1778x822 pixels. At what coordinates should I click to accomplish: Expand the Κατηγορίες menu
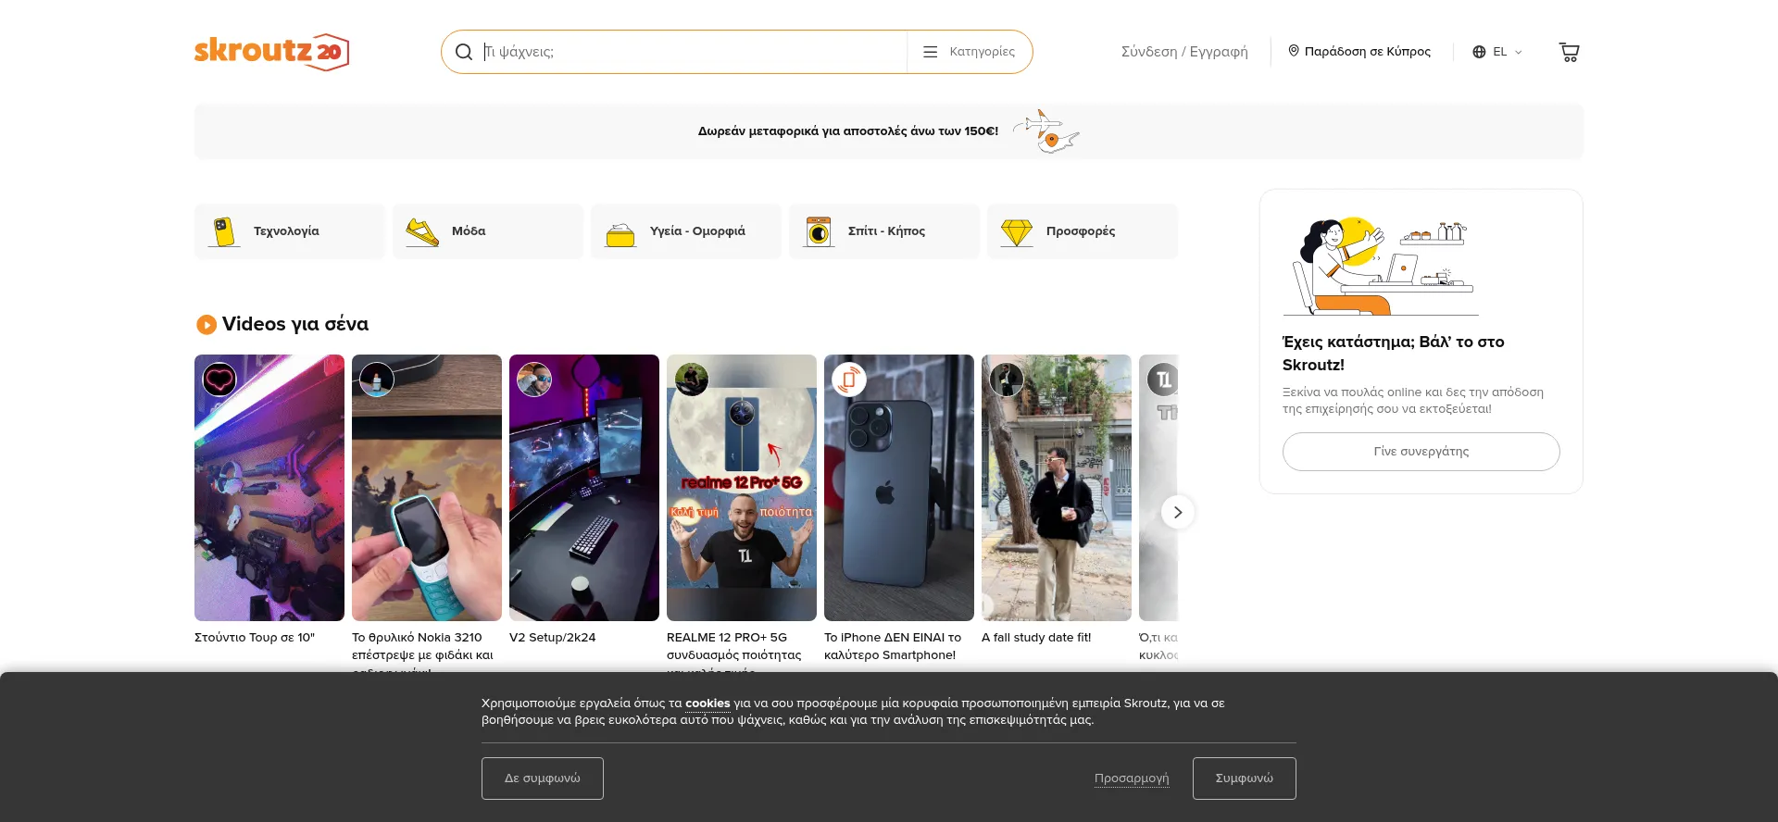click(970, 52)
